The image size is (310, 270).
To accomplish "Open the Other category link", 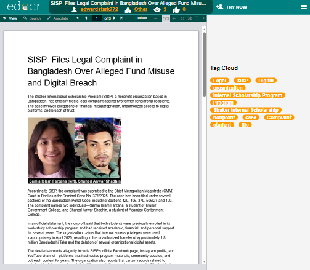I will 141,9.
